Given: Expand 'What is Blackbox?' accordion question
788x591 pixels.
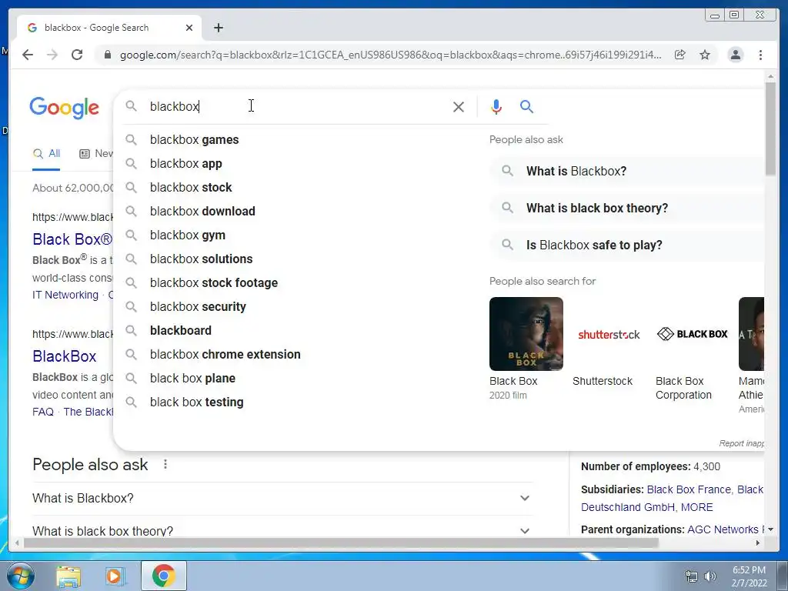Looking at the screenshot, I should (x=282, y=498).
